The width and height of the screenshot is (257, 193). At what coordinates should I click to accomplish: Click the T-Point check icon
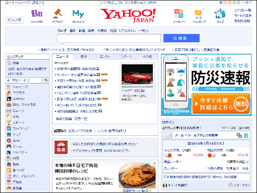pos(165,185)
